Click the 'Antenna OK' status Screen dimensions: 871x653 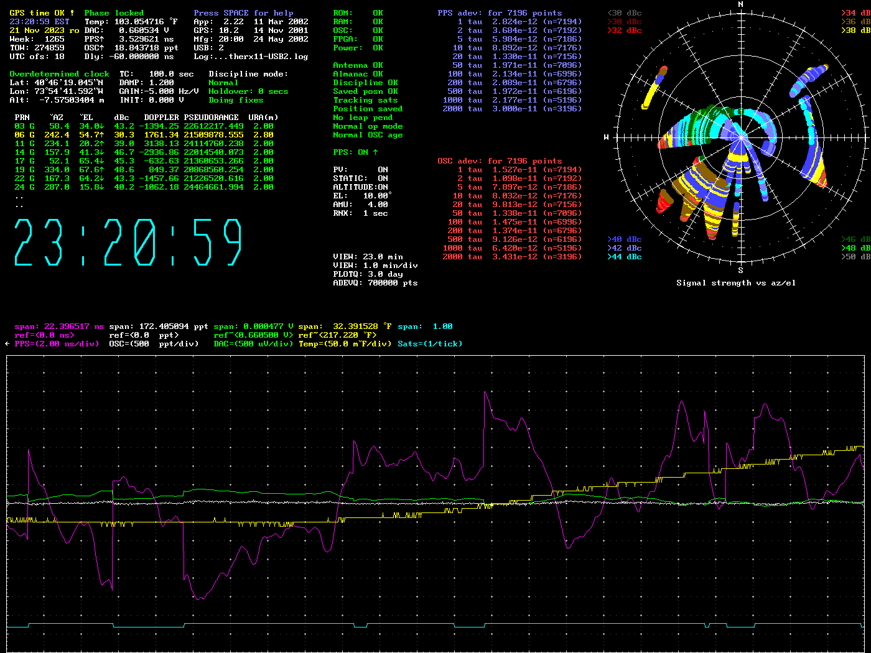click(358, 65)
